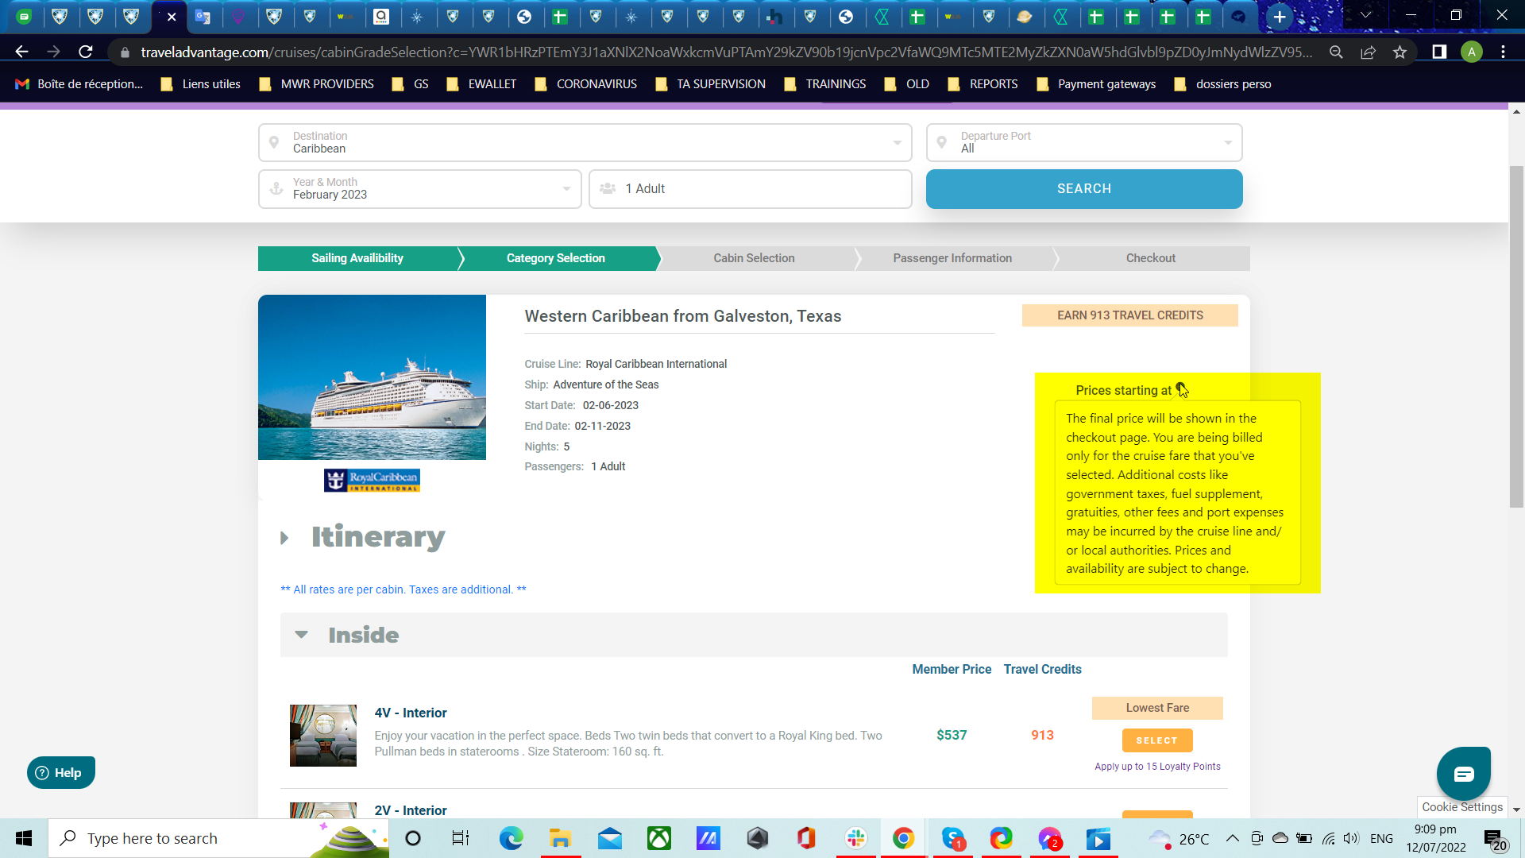Click Apply up to 15 Loyalty Points link
The image size is (1525, 858).
coord(1156,767)
